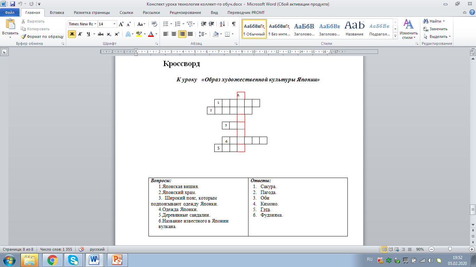Toggle paragraph marks (¶) display
This screenshot has width=476, height=267.
click(233, 24)
